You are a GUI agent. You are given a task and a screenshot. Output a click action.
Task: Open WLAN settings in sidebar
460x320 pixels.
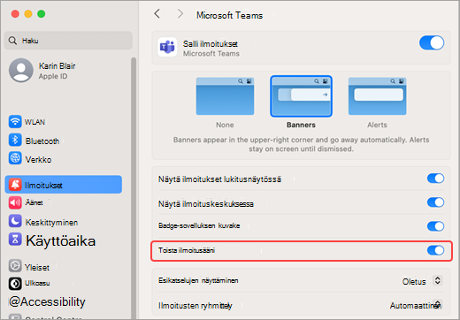tap(64, 122)
